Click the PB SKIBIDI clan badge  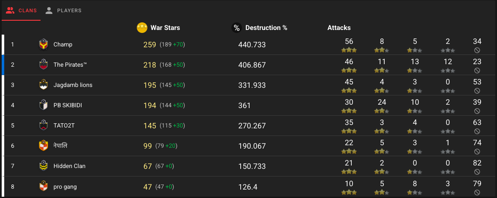[x=43, y=105]
